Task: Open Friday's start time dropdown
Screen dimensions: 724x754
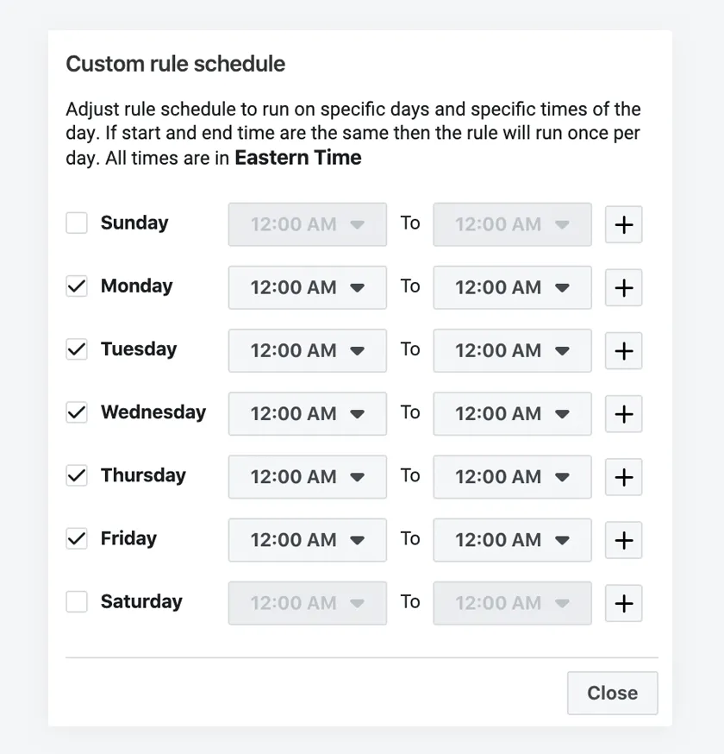Action: pyautogui.click(x=307, y=540)
